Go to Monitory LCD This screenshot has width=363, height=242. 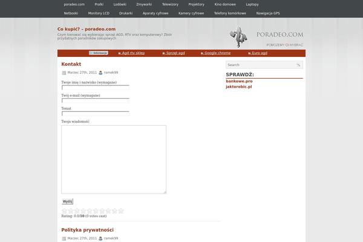(x=99, y=13)
